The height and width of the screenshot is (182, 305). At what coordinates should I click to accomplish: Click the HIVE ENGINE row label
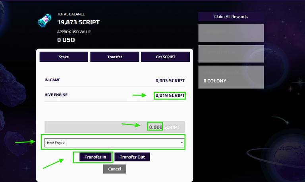pos(56,95)
